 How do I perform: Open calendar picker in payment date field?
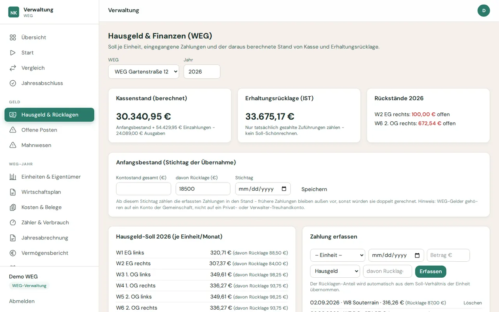tap(417, 255)
